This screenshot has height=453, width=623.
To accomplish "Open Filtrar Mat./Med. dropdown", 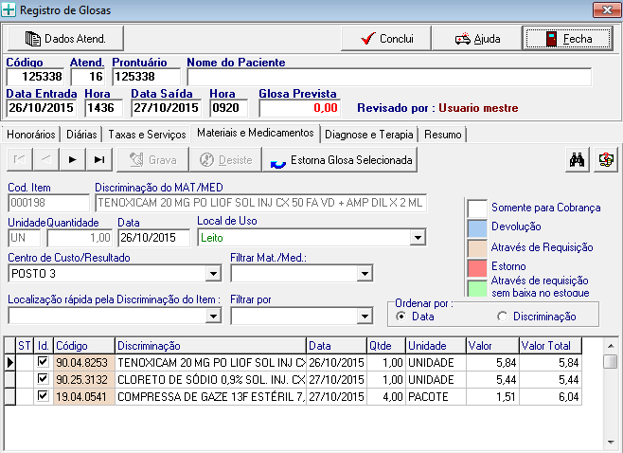I will click(365, 274).
